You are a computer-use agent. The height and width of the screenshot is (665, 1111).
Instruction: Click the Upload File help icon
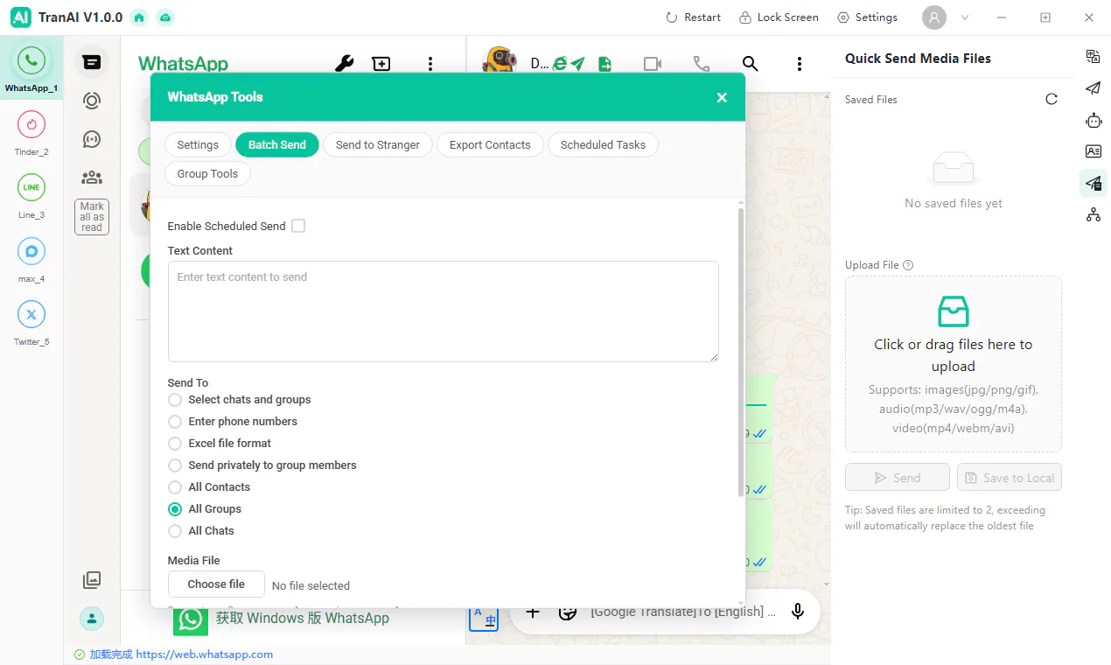tap(908, 265)
